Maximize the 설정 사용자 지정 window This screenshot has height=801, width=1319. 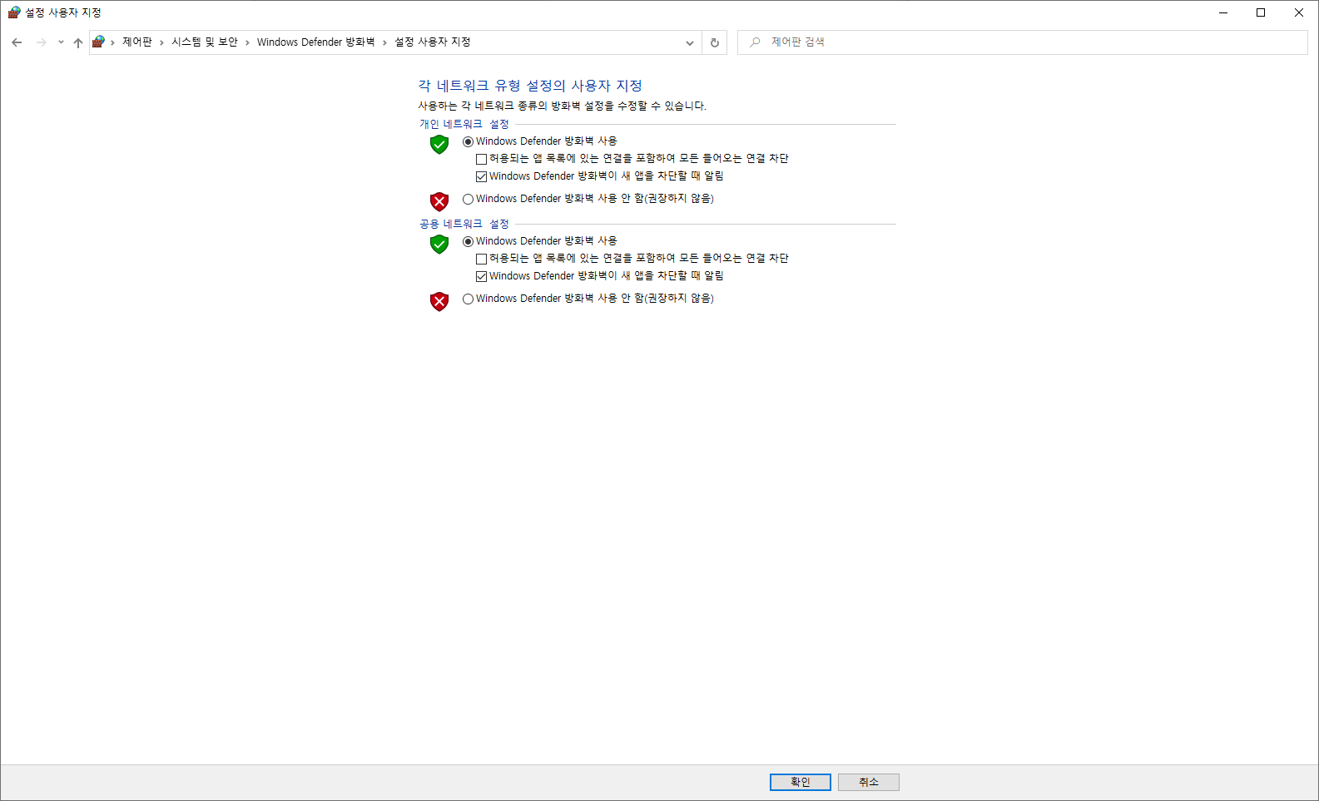(x=1261, y=12)
